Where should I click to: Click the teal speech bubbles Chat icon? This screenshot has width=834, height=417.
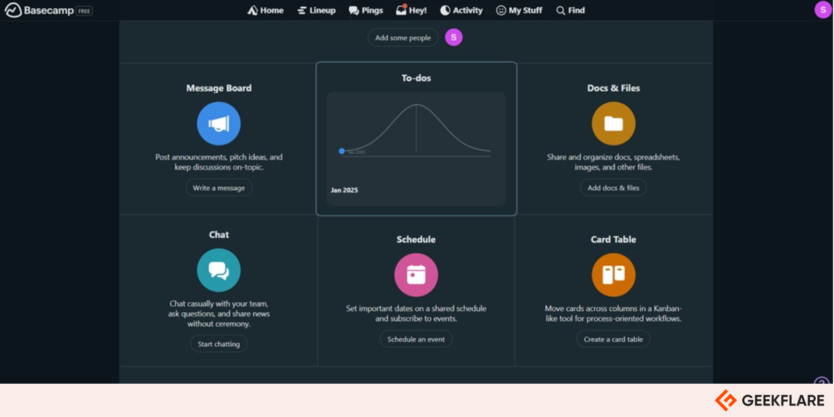219,270
